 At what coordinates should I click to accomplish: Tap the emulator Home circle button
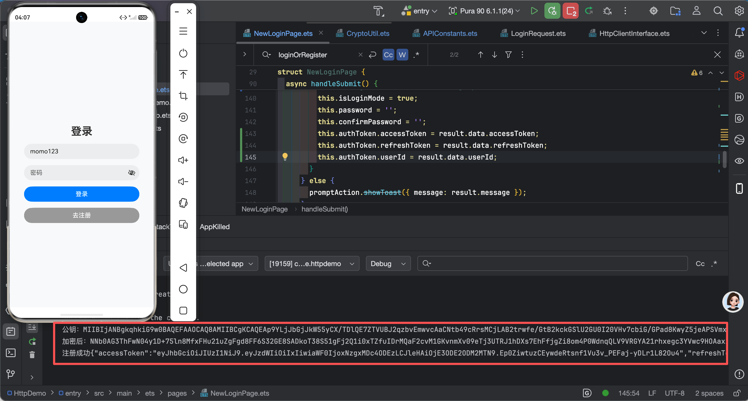tap(183, 289)
